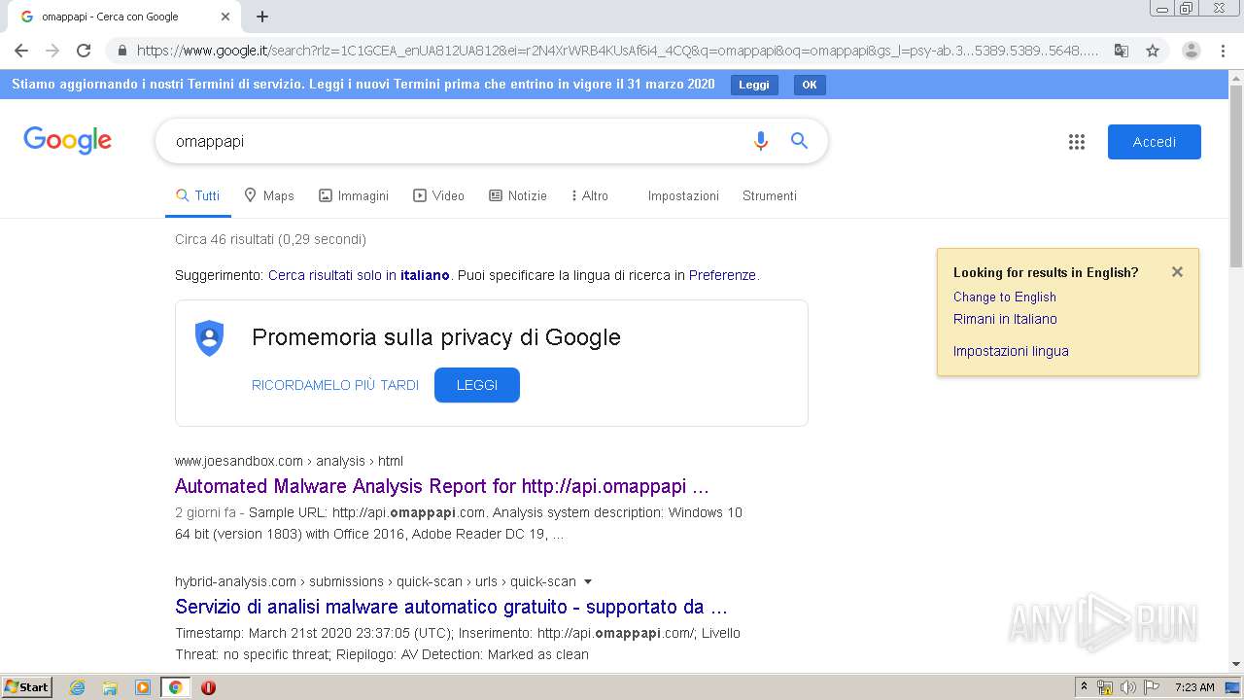Launch Internet Explorer from taskbar

click(77, 687)
